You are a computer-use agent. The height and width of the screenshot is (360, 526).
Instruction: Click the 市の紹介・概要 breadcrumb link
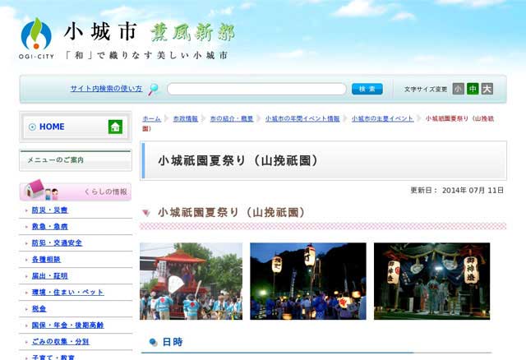pyautogui.click(x=232, y=119)
